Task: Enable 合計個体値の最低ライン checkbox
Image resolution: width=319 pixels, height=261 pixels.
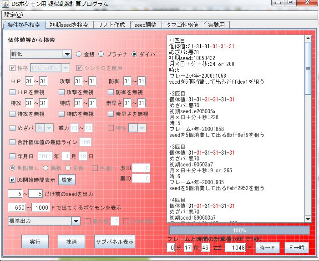Action: click(12, 142)
